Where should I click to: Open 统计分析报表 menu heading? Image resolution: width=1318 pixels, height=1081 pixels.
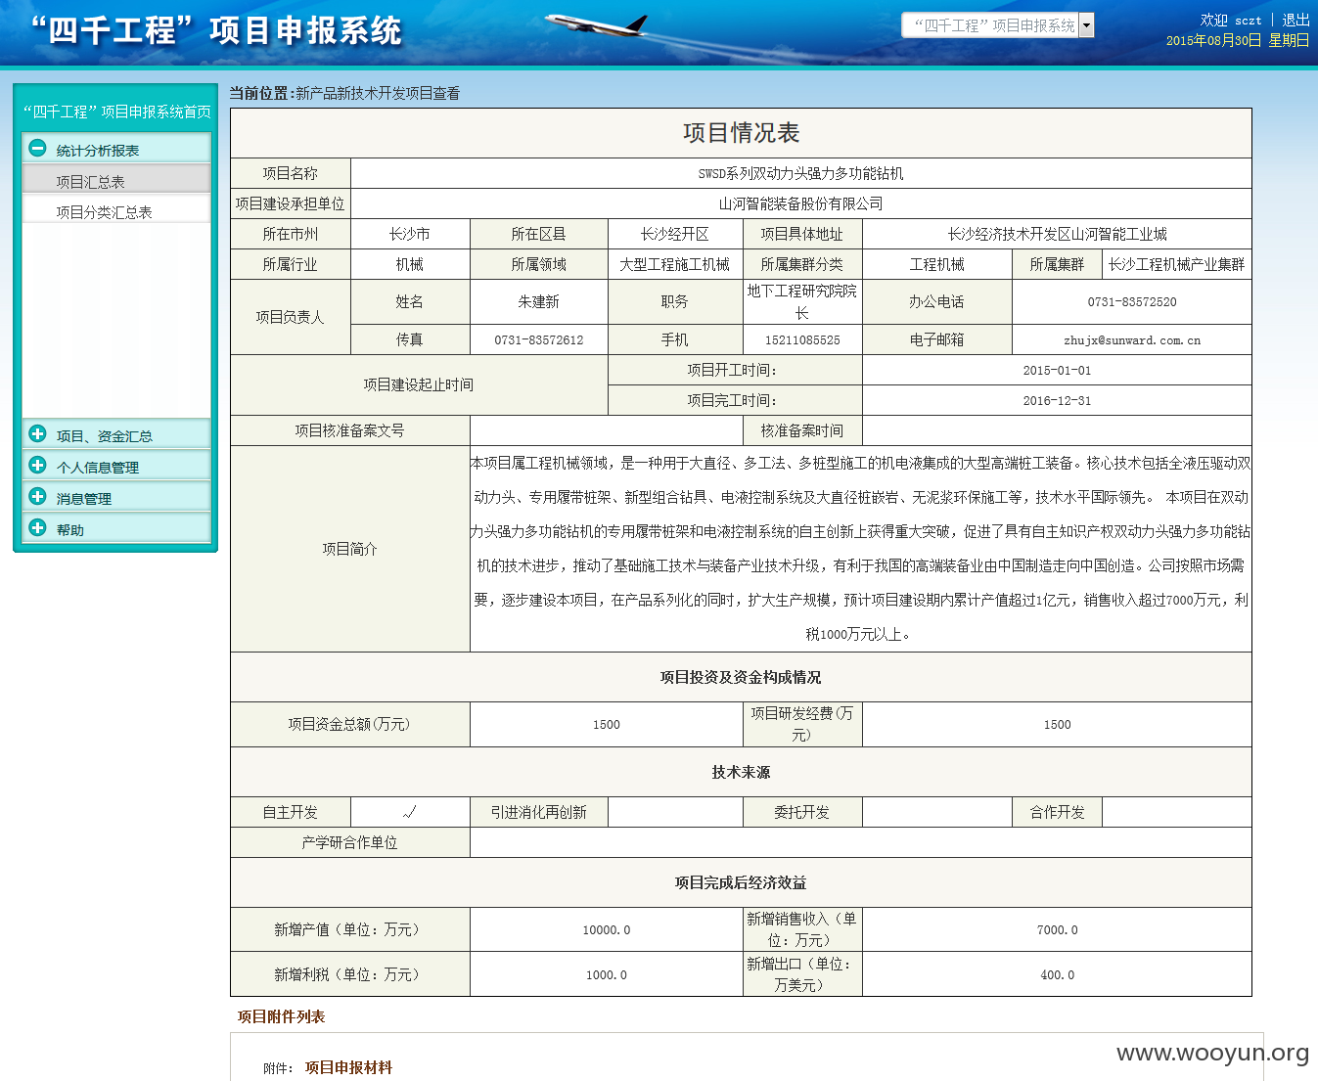click(116, 150)
